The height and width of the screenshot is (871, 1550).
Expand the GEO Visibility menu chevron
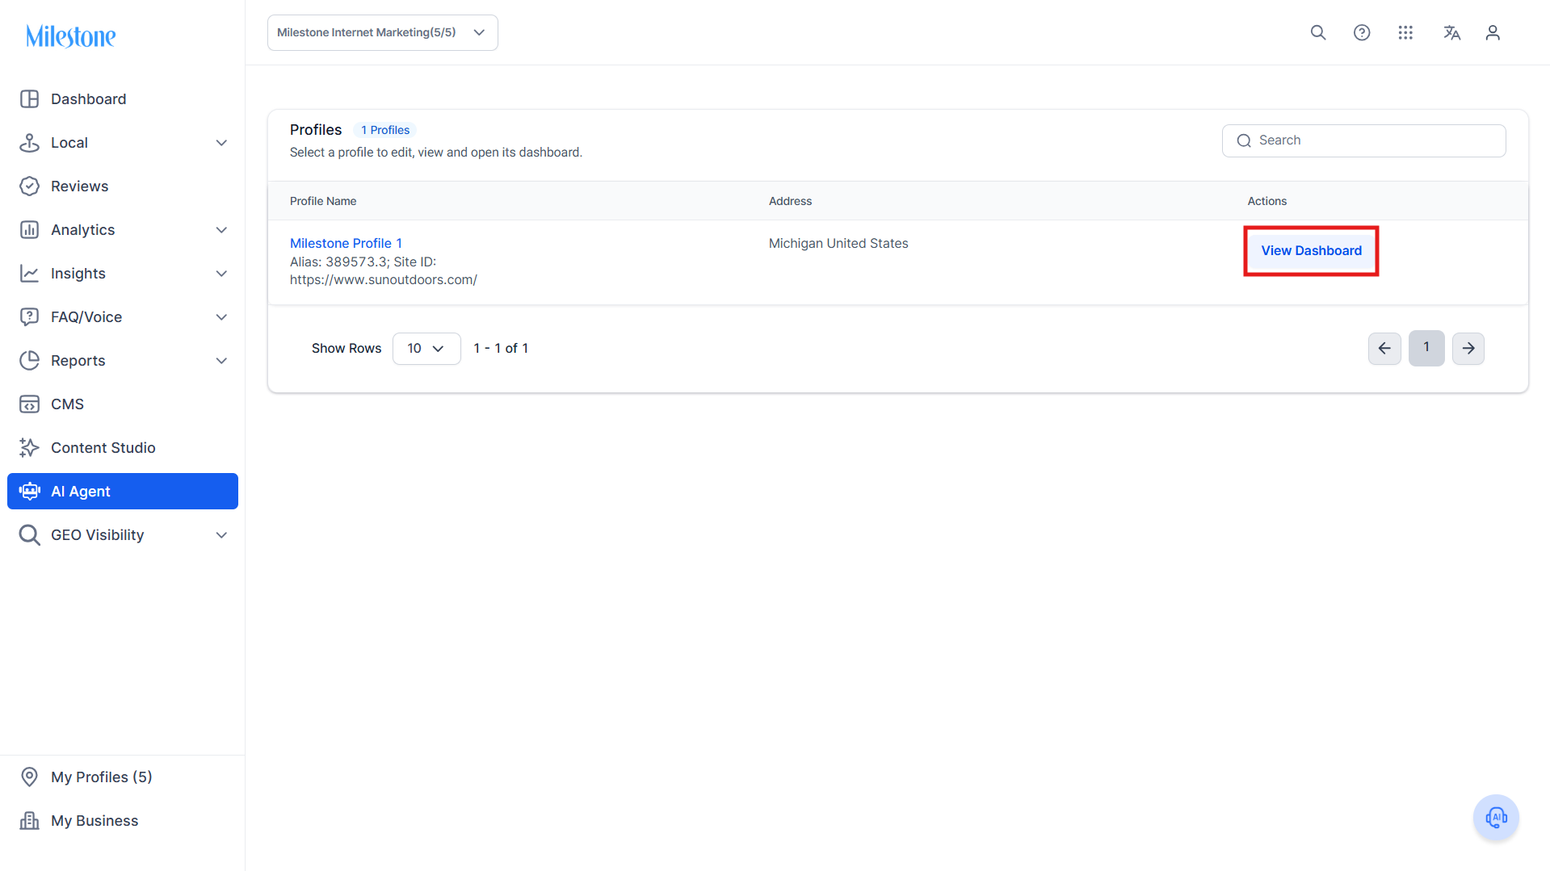click(221, 535)
